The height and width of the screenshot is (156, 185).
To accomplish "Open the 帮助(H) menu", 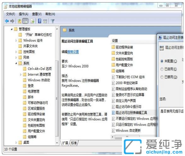I will 50,14.
